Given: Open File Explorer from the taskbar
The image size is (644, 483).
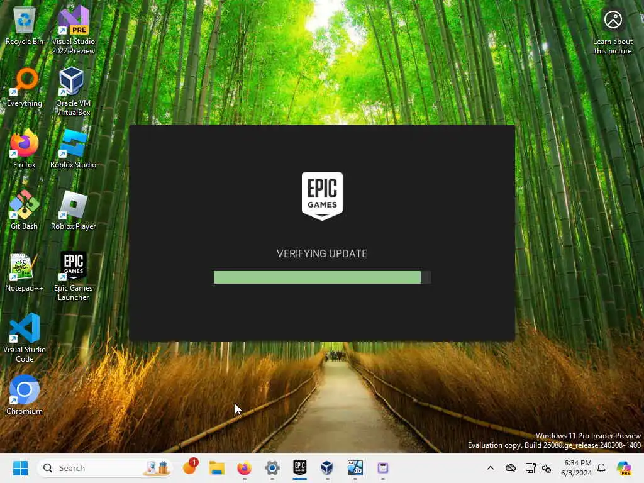Looking at the screenshot, I should [217, 468].
